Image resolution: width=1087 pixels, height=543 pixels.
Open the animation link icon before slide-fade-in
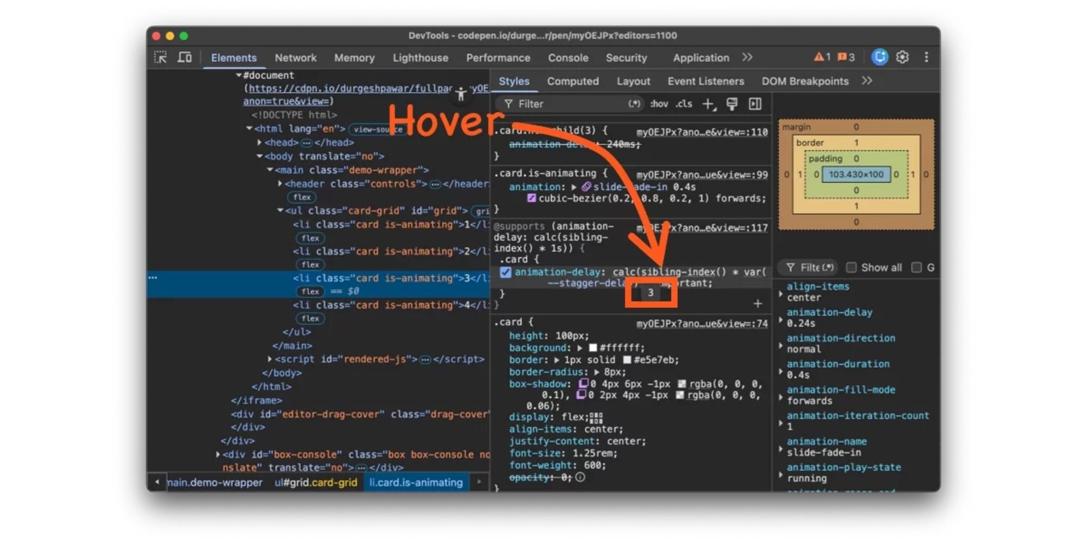pos(586,187)
